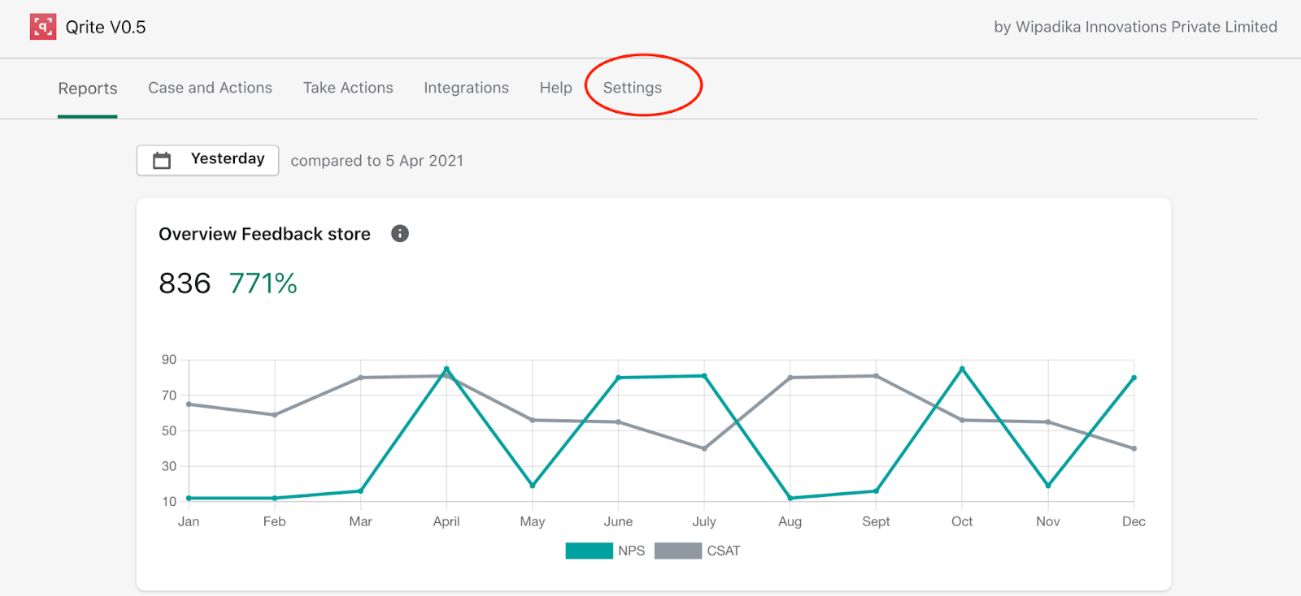Click the NPS legend label text
This screenshot has width=1301, height=596.
(x=631, y=551)
